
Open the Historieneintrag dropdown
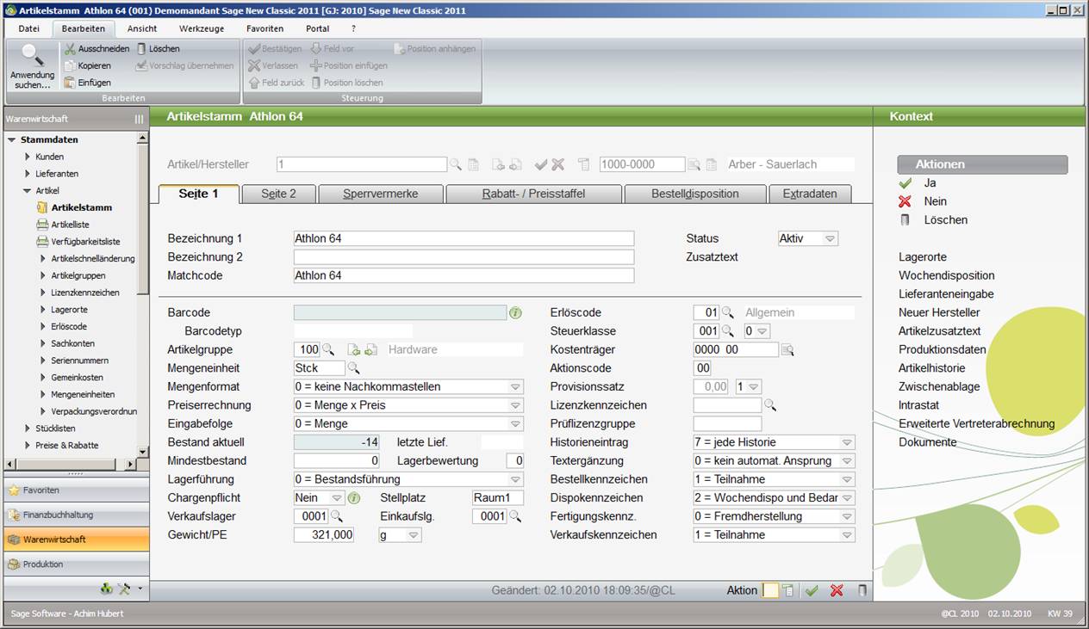(x=848, y=442)
